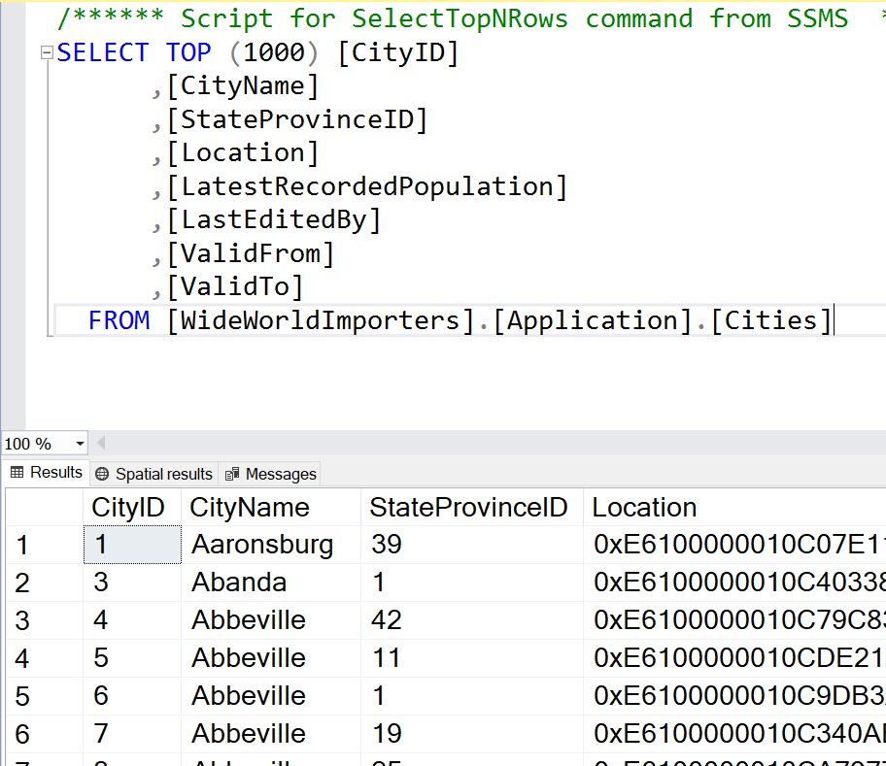Screen dimensions: 886x766
Task: Click [ValidFrom] in the query
Action: point(251,254)
